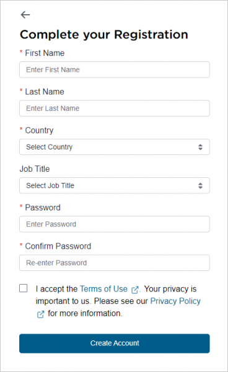
Task: Open the Terms of Use link
Action: [x=103, y=289]
